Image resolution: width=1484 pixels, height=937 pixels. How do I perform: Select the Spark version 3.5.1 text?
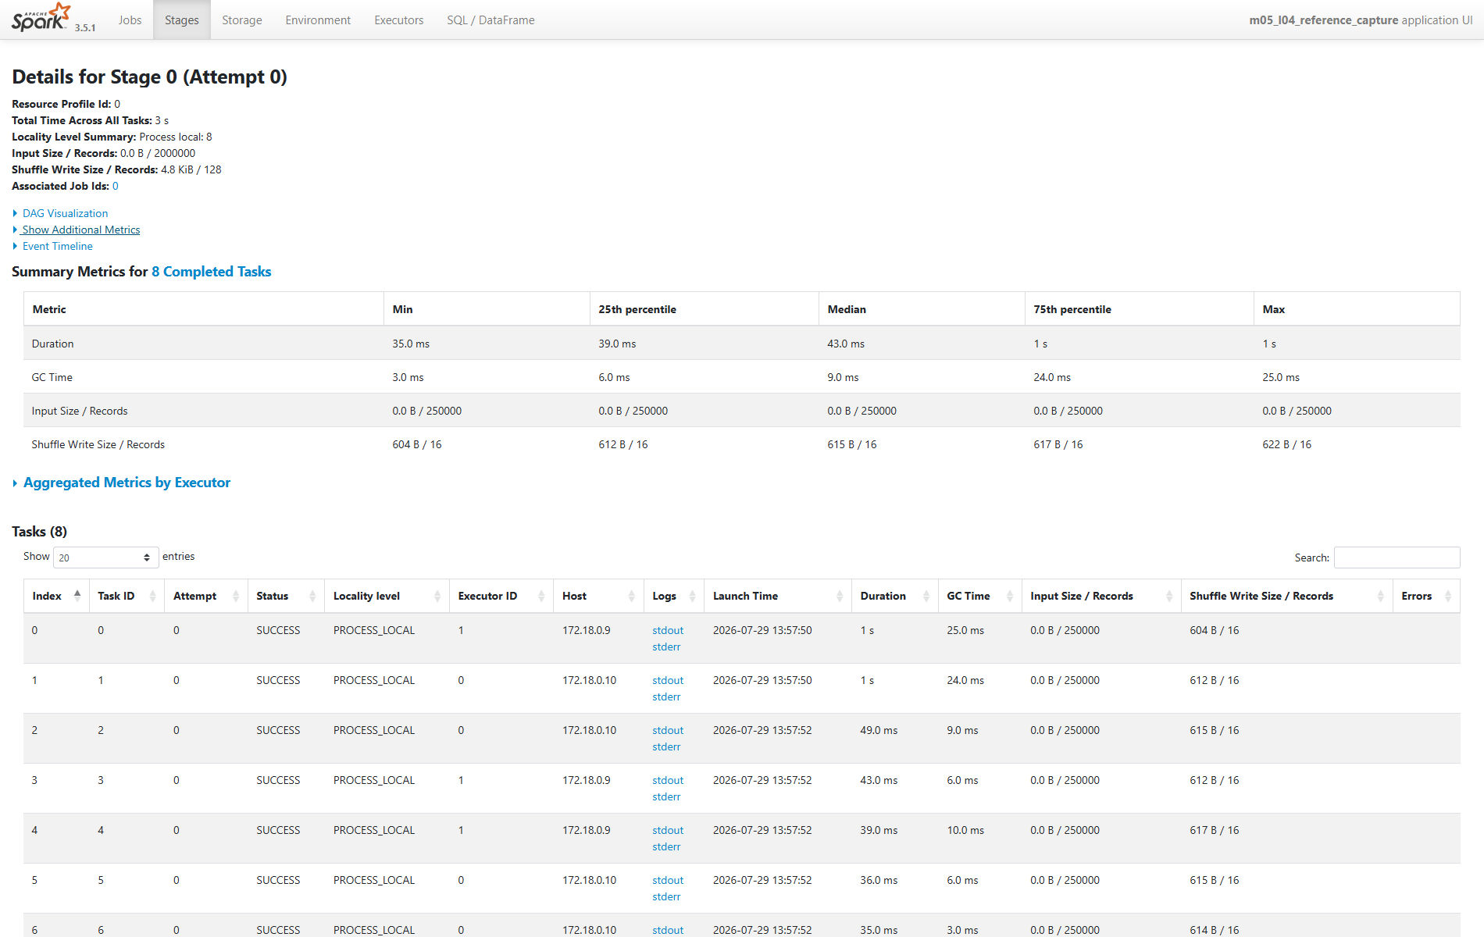(85, 27)
